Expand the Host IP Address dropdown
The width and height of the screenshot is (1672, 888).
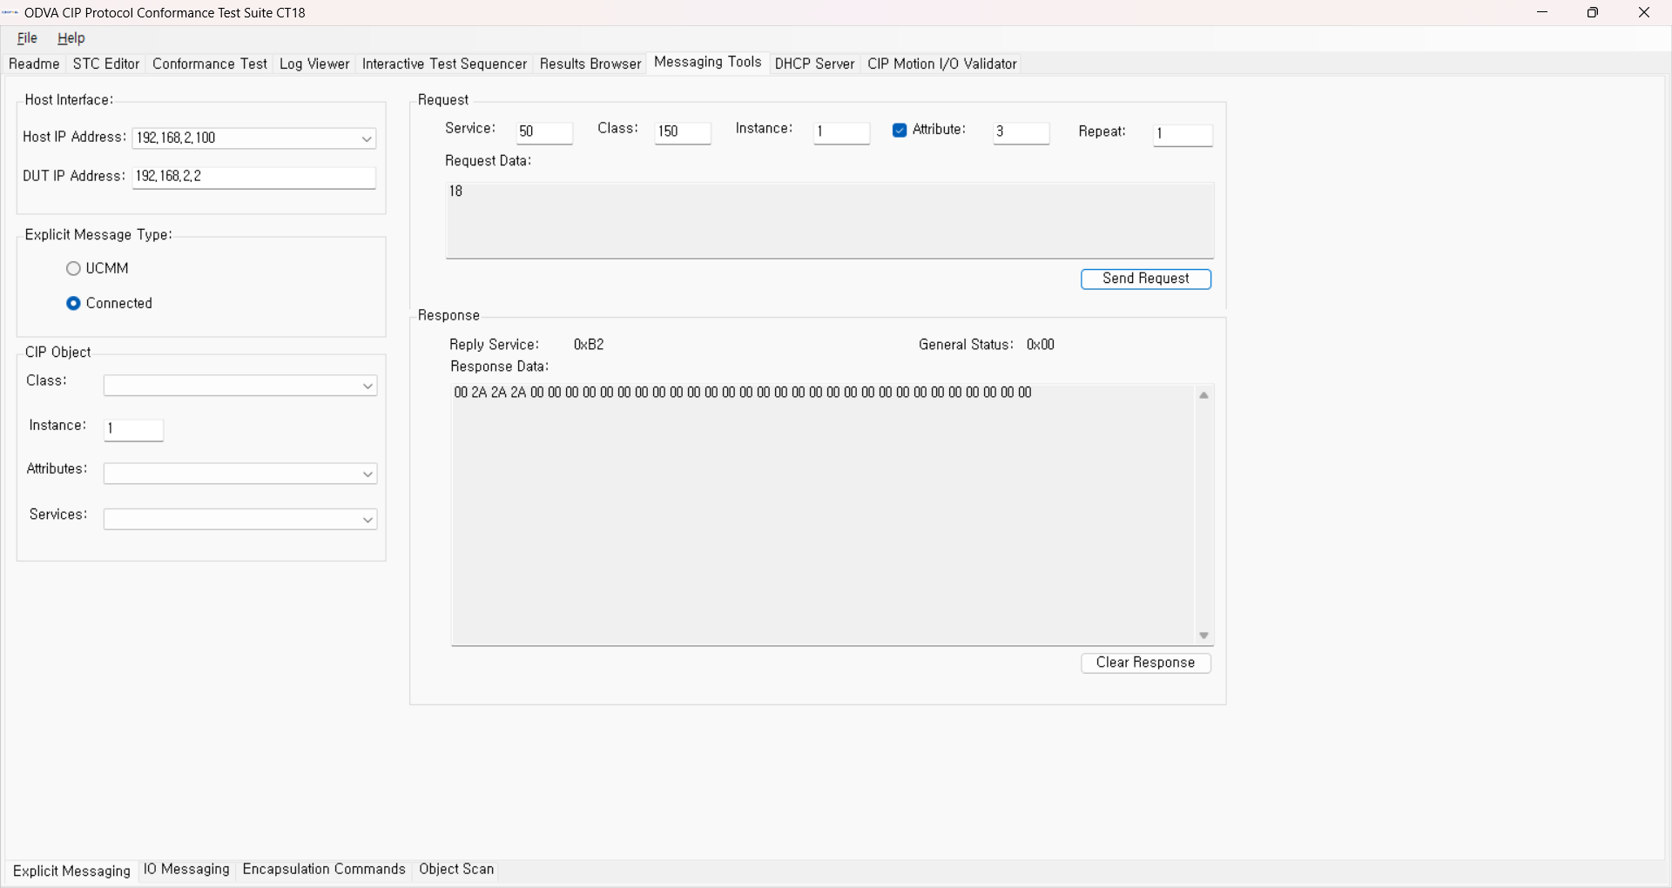tap(367, 139)
